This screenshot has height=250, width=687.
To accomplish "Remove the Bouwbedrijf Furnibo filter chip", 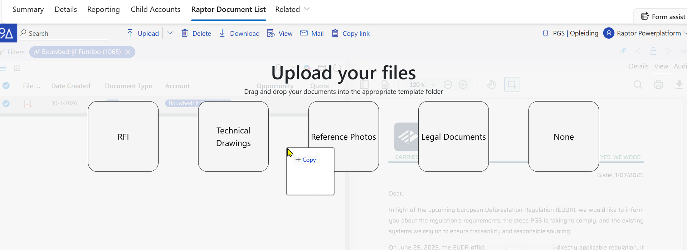I will [x=128, y=52].
